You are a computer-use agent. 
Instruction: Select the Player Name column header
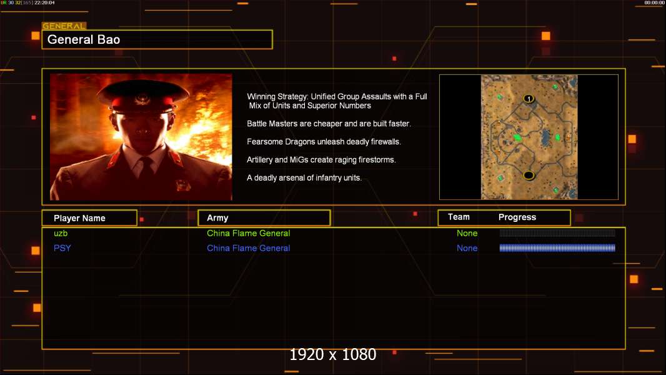(89, 218)
